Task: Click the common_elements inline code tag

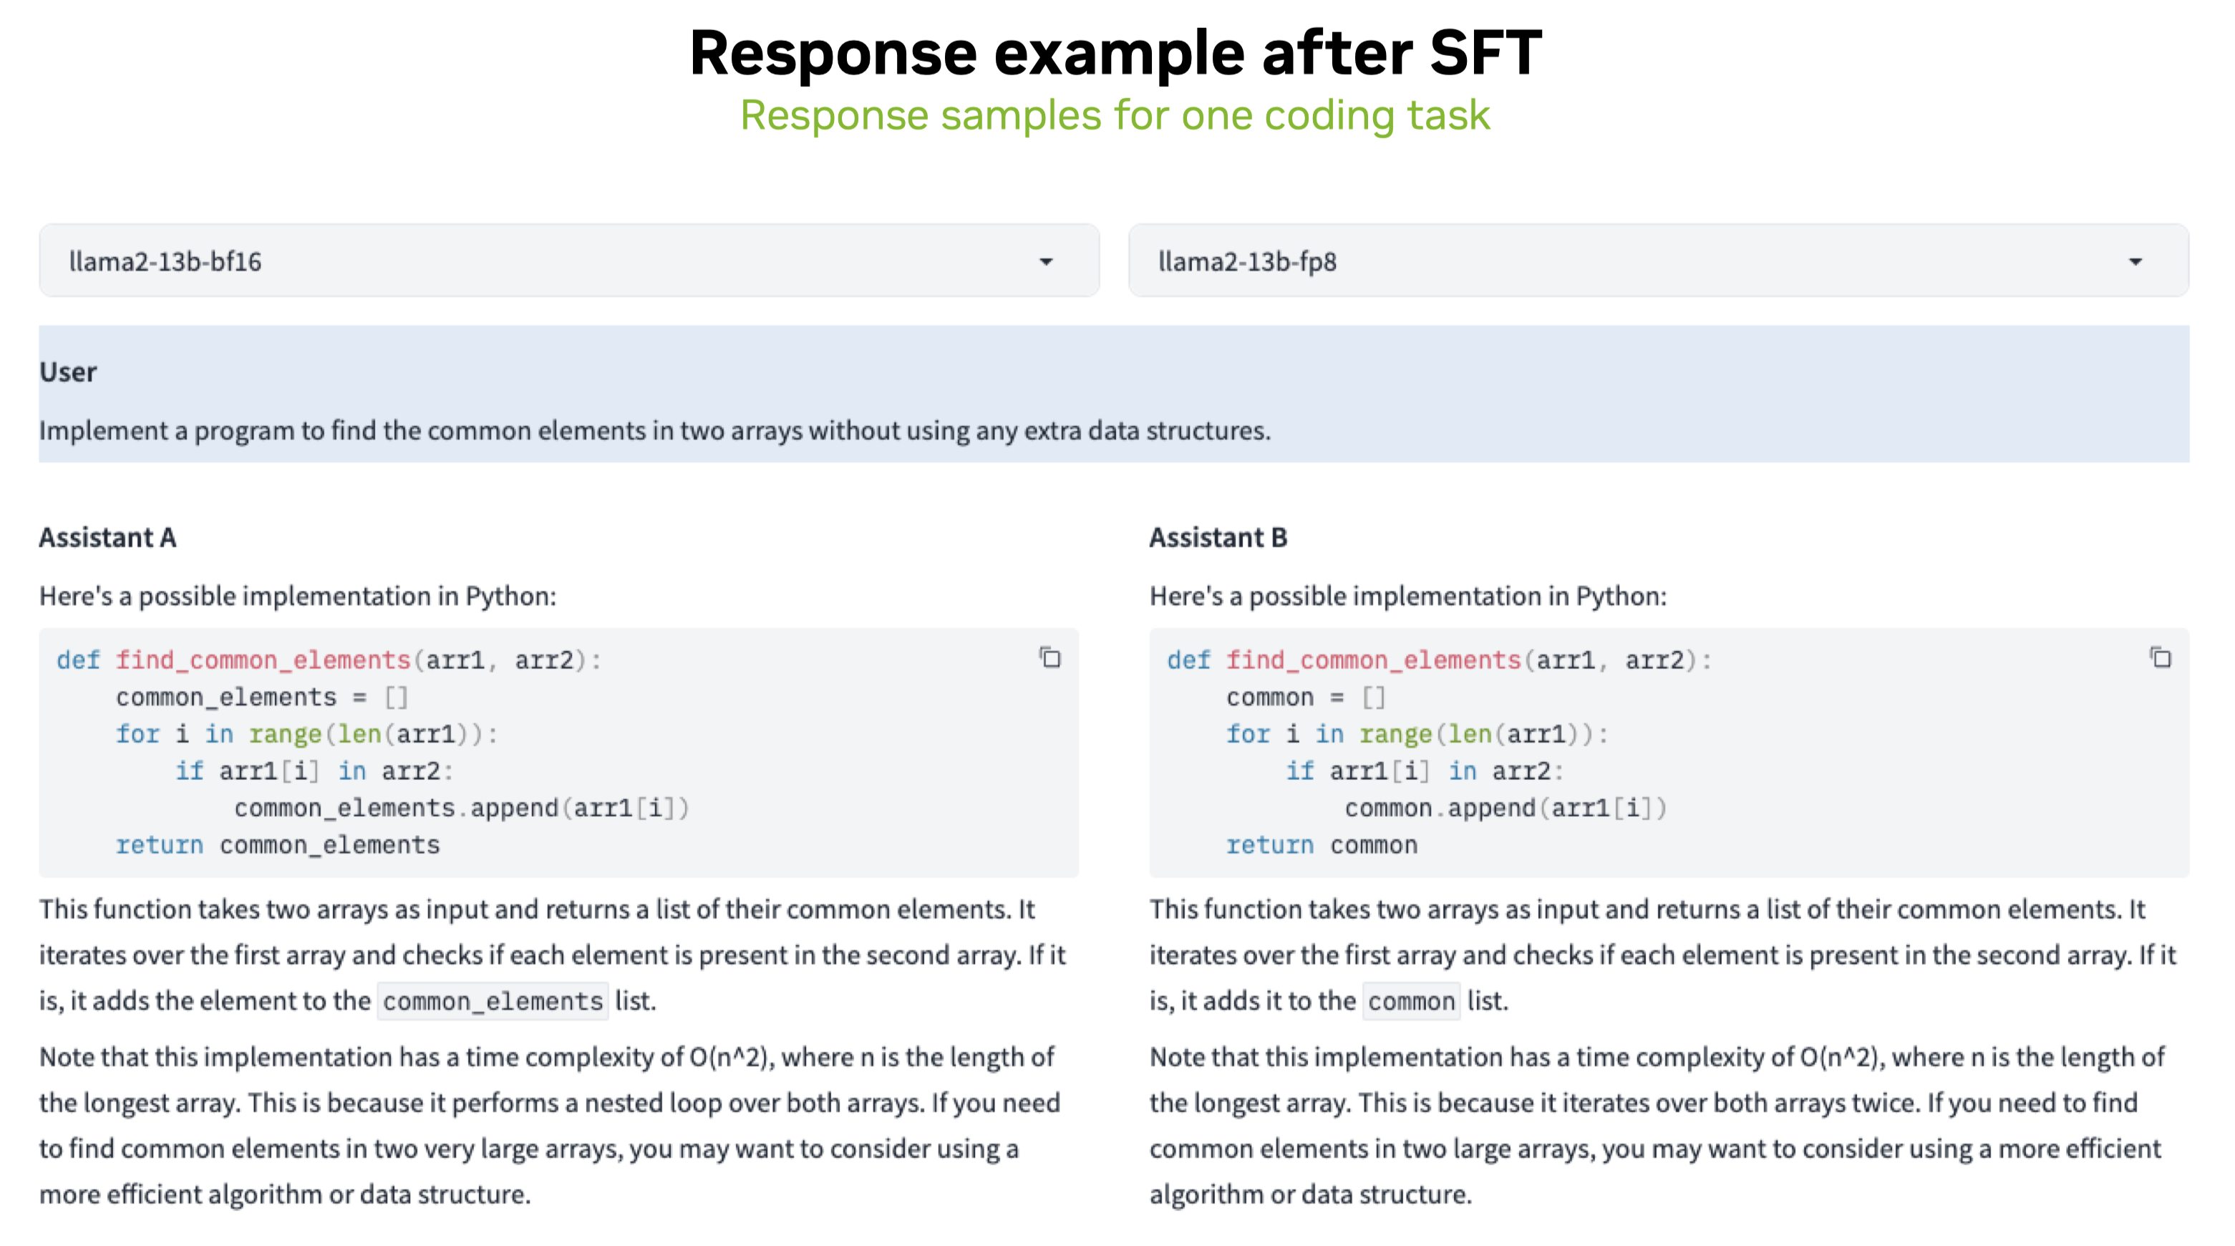Action: pos(493,1000)
